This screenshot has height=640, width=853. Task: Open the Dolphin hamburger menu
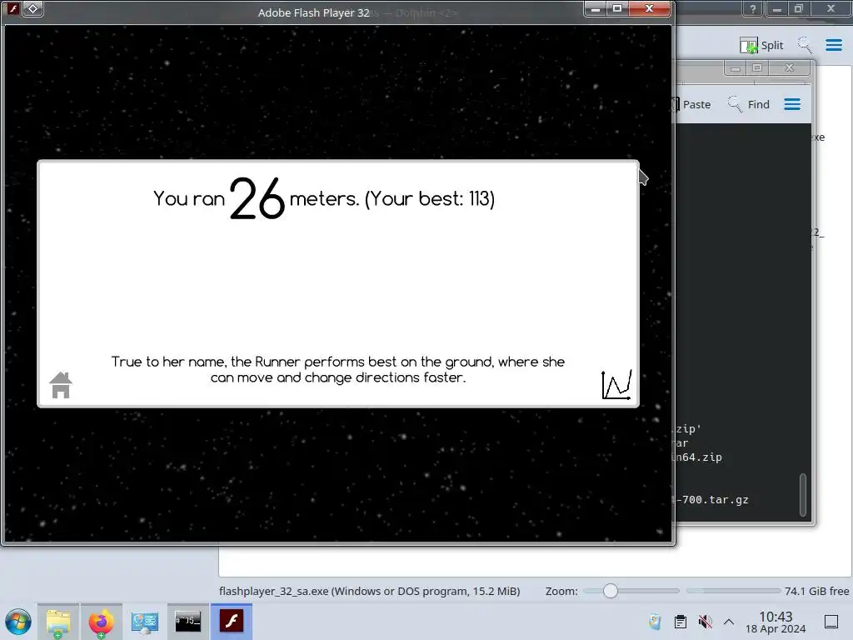(833, 45)
